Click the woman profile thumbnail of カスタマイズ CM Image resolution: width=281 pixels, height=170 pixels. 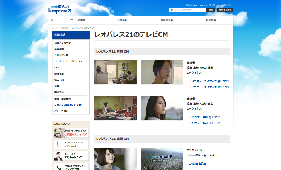point(162,72)
